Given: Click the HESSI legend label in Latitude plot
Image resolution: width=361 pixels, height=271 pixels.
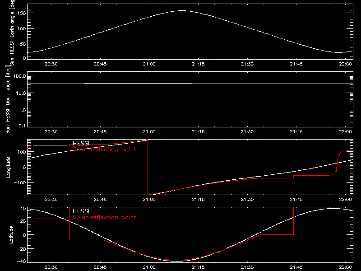Looking at the screenshot, I should 81,211.
